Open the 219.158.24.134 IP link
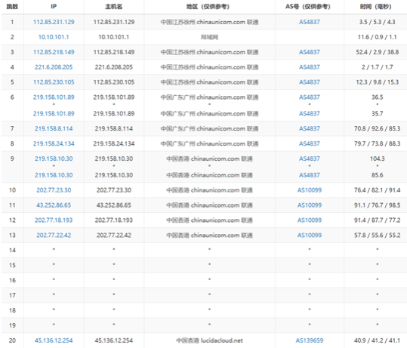This screenshot has height=348, width=407. coord(54,143)
